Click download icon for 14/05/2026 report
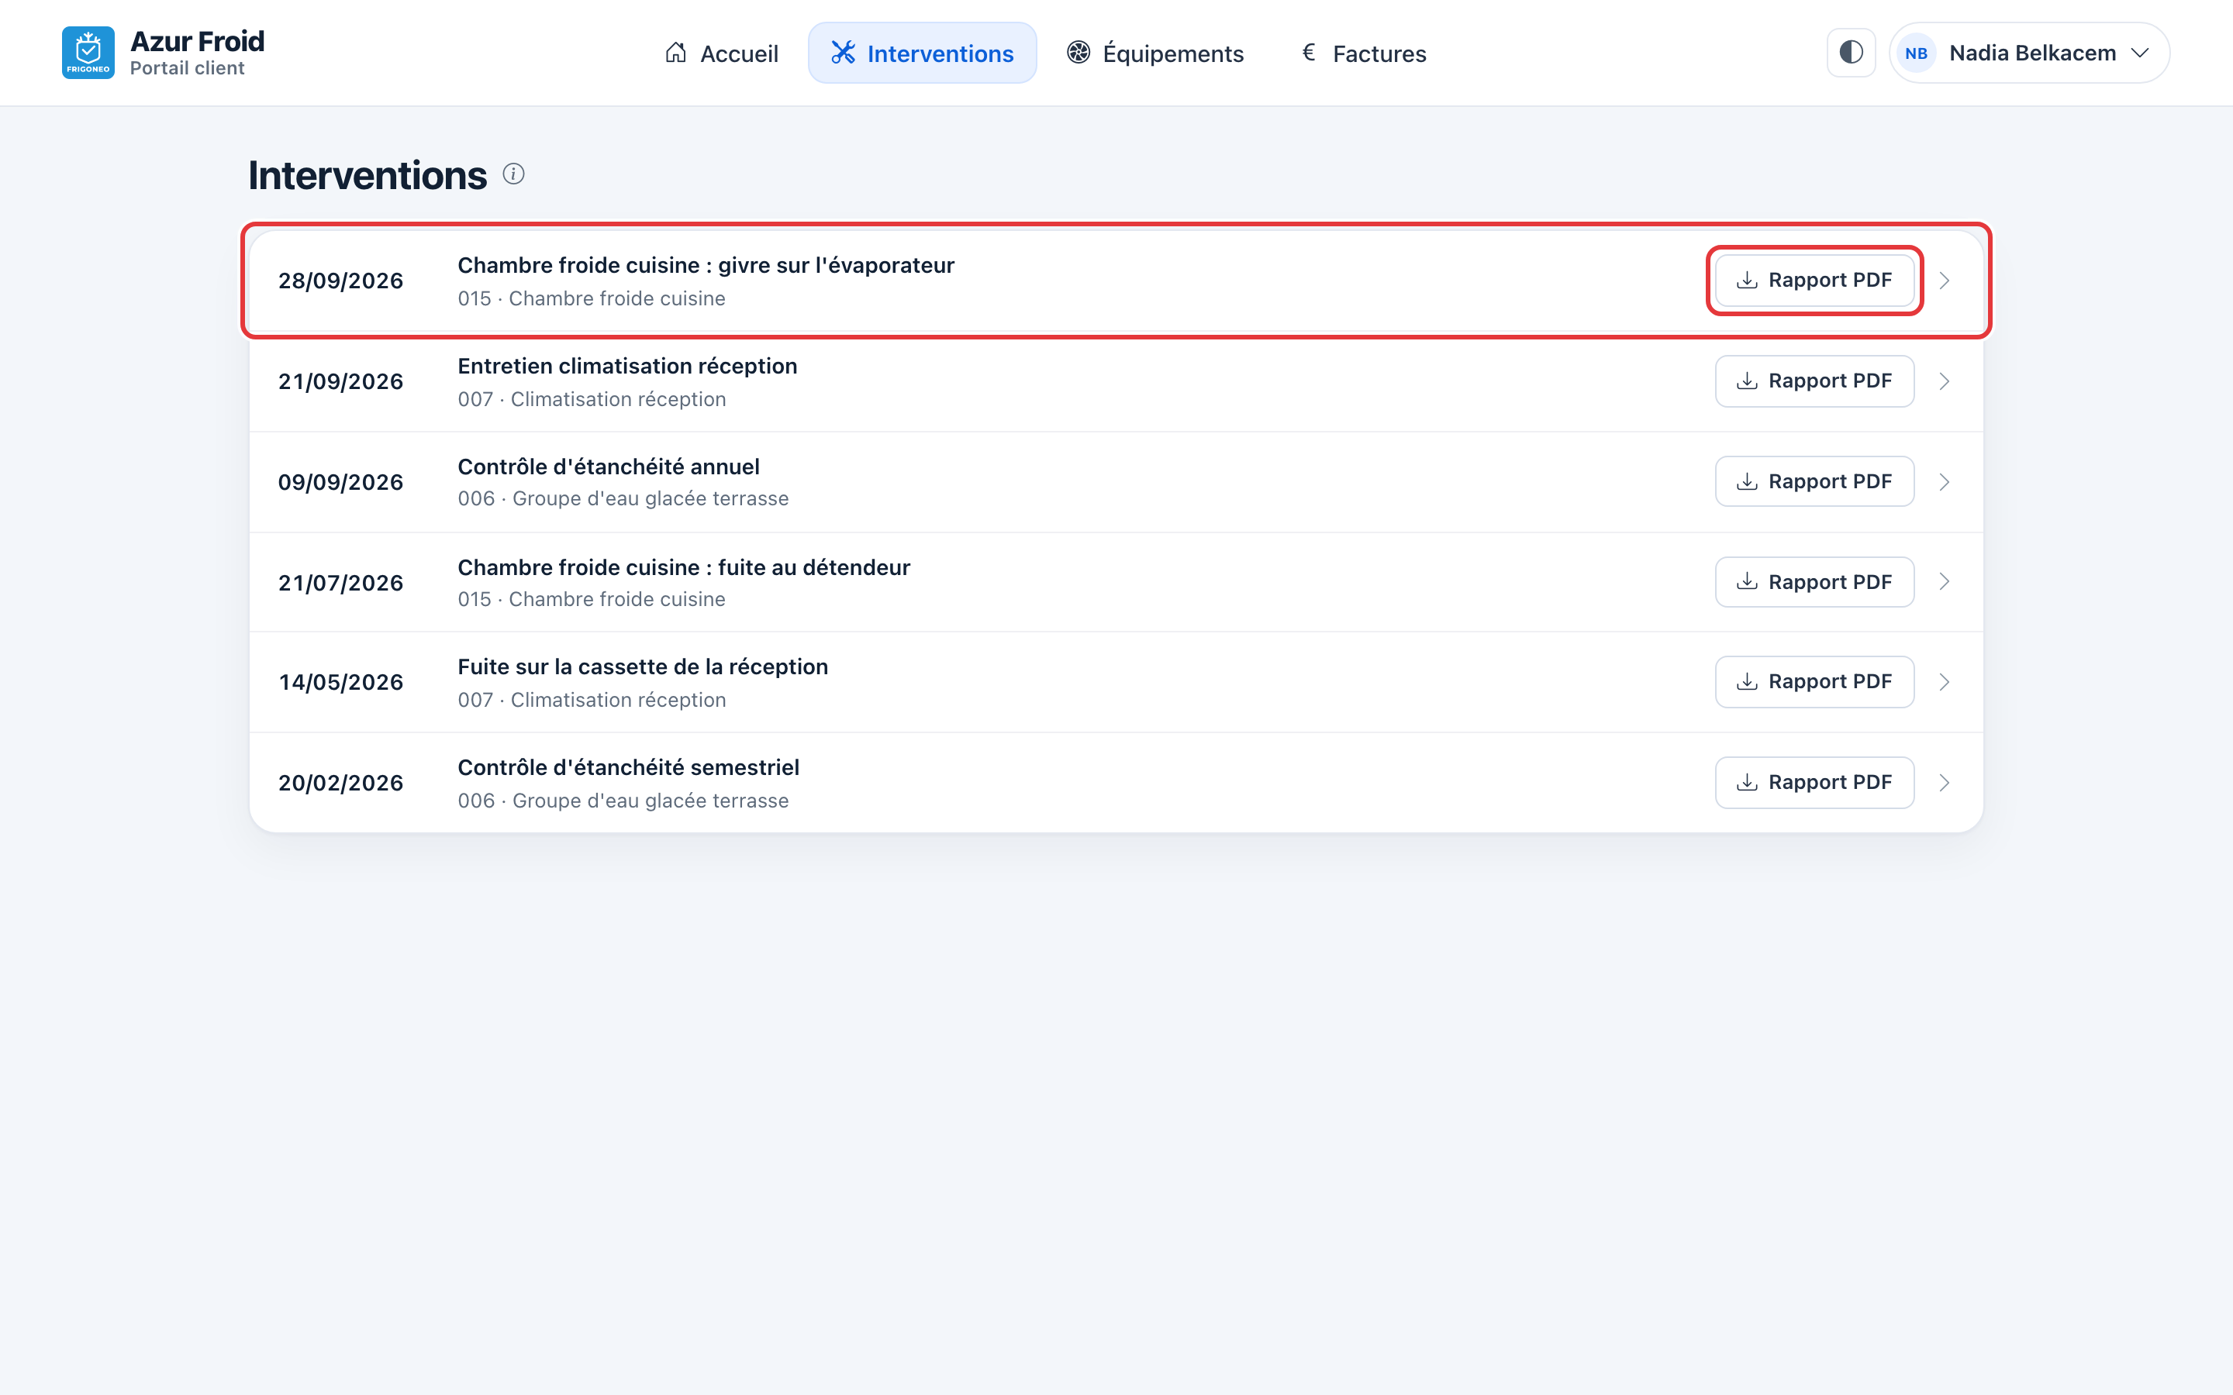 (1747, 682)
